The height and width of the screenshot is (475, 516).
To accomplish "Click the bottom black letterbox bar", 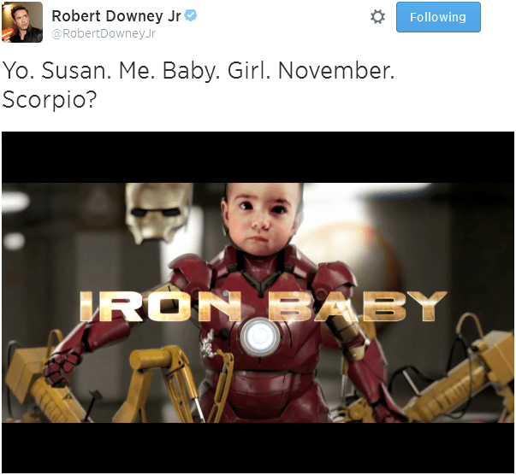I will (258, 448).
